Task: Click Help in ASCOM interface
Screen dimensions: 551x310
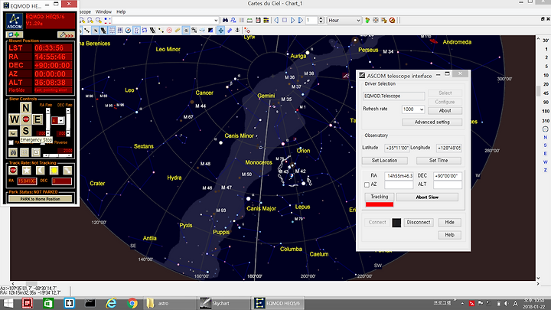Action: click(449, 235)
